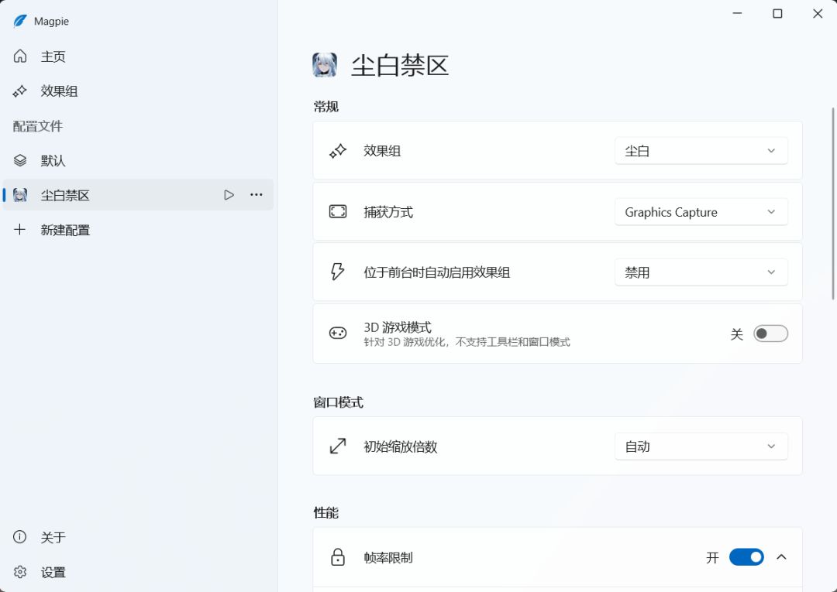Open the 捕获方式 Graphics Capture dropdown
Viewport: 837px width, 592px height.
coord(701,211)
